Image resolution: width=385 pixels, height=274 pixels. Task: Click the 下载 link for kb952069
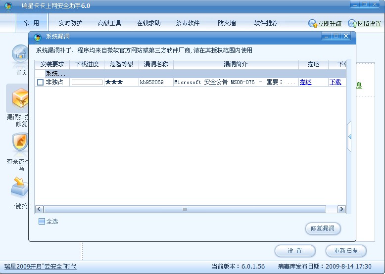point(335,82)
